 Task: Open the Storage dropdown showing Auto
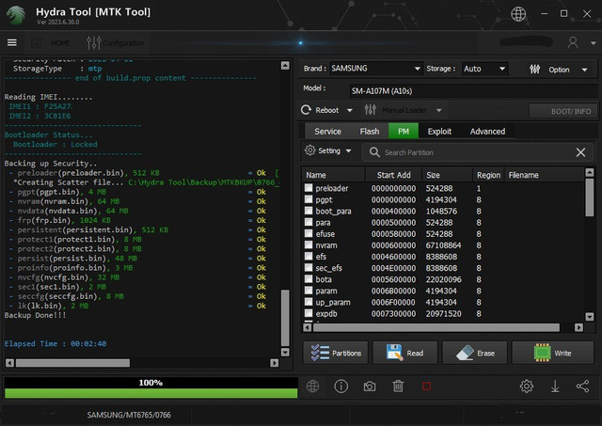(485, 69)
